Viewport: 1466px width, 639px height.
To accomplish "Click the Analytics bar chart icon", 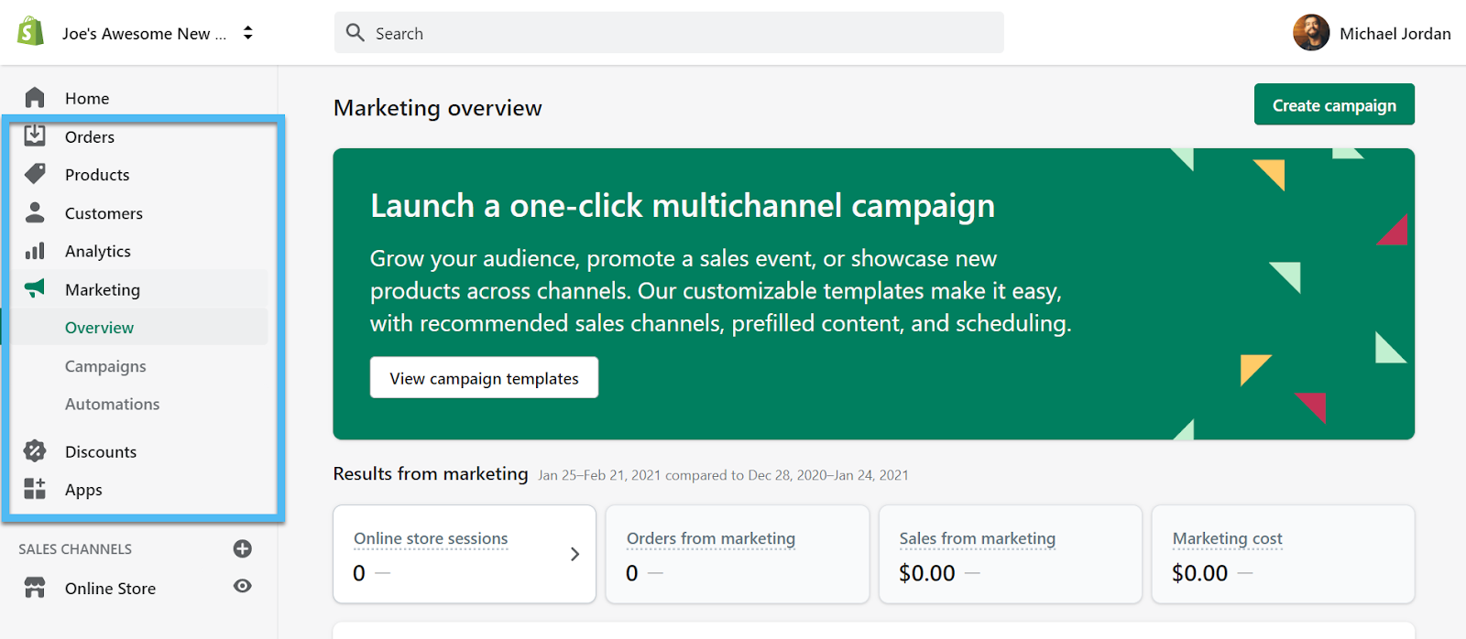I will [x=35, y=251].
